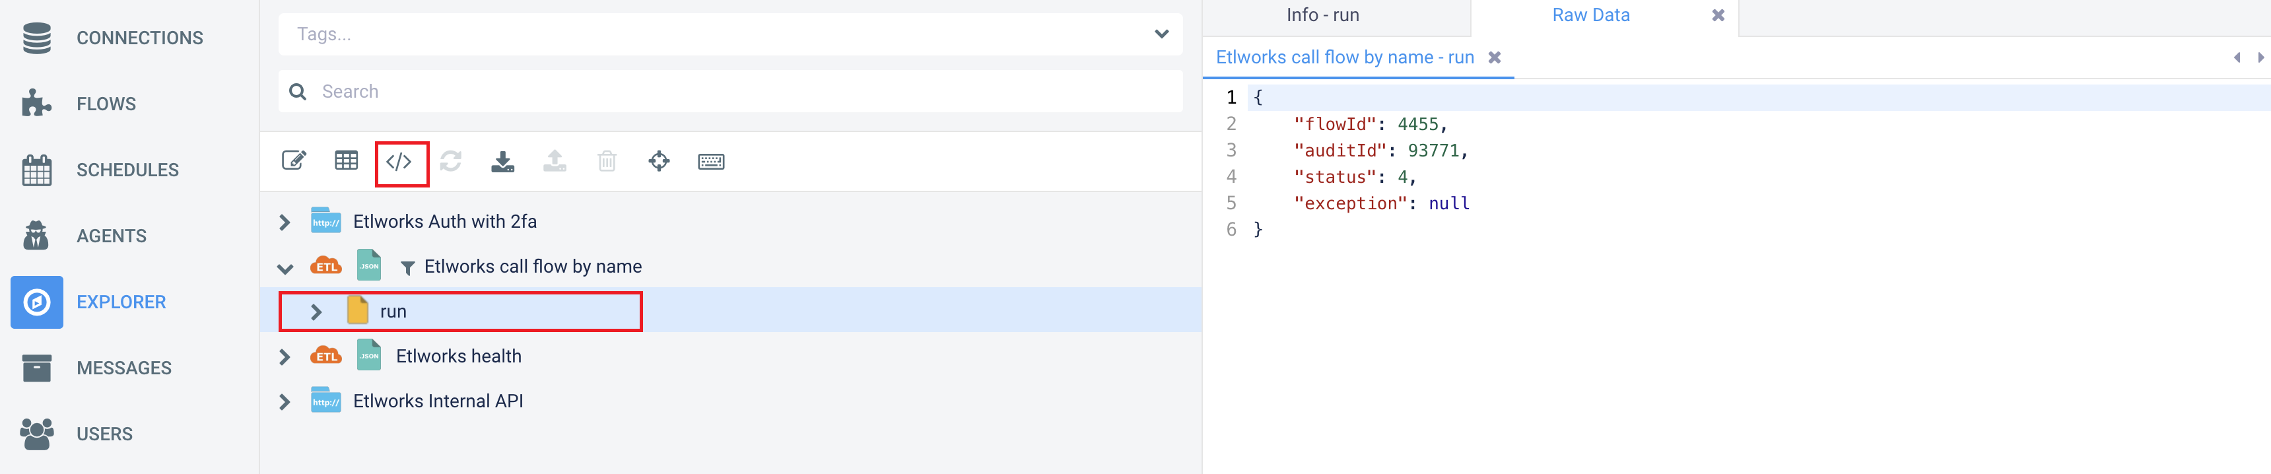Click the raw data code icon
The image size is (2271, 474).
(399, 161)
